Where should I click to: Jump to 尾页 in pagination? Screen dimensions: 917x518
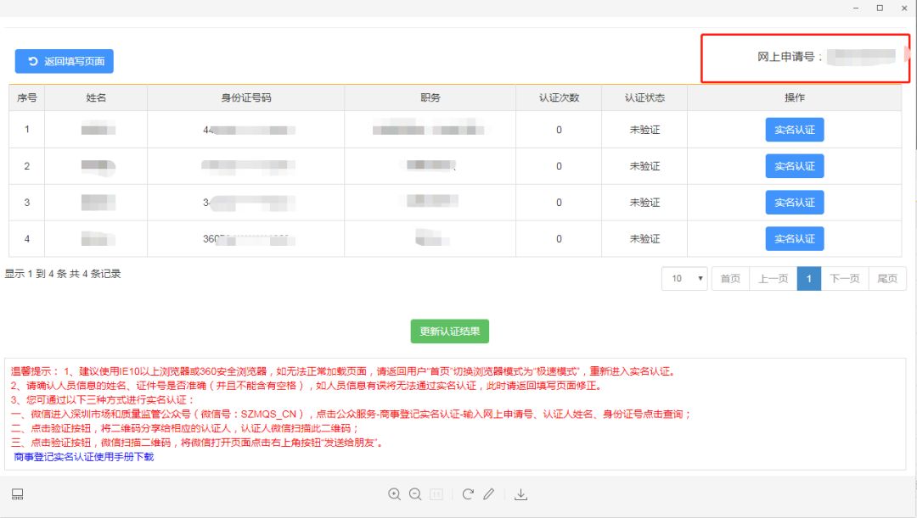(887, 279)
